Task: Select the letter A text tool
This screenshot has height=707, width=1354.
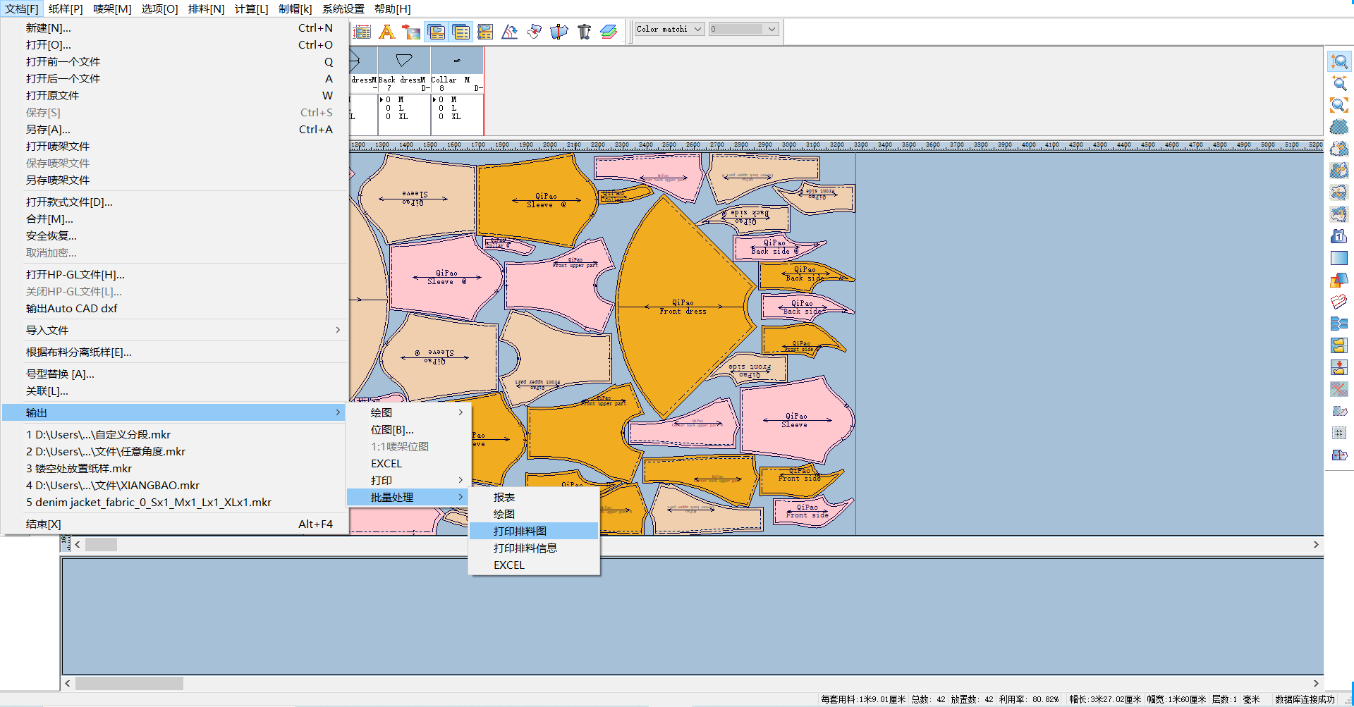Action: [386, 32]
